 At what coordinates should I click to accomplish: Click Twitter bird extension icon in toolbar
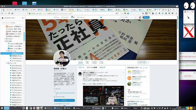[163, 13]
